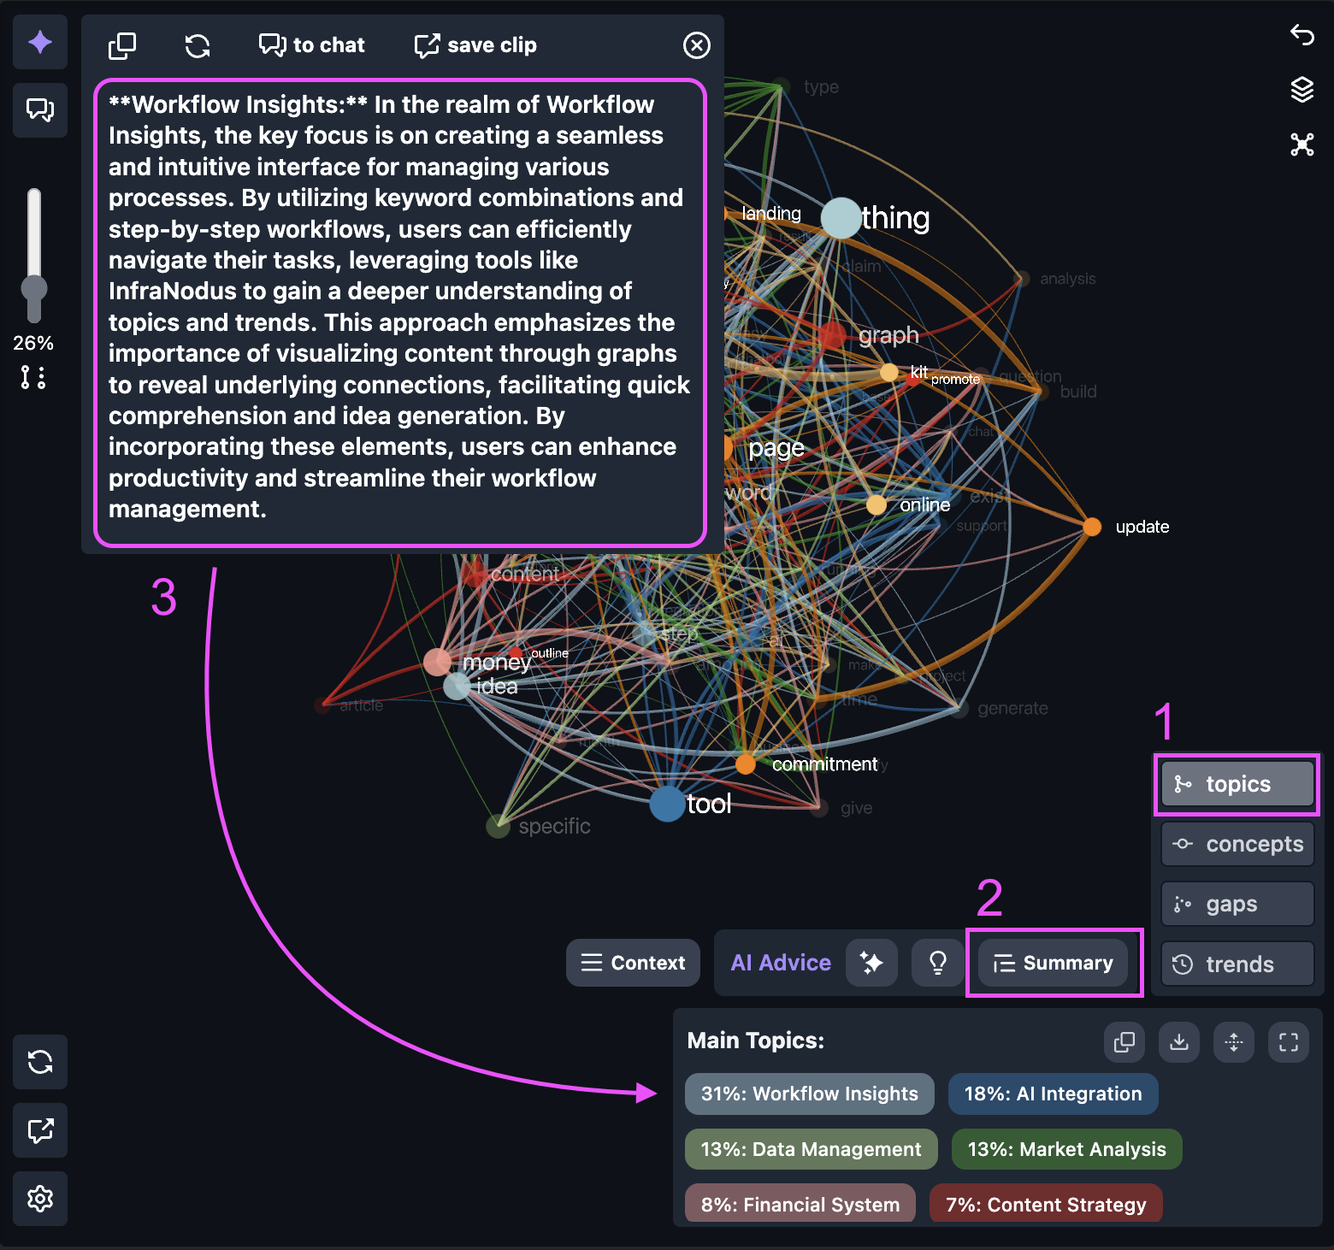Select the 13%: Data Management topic

click(812, 1149)
